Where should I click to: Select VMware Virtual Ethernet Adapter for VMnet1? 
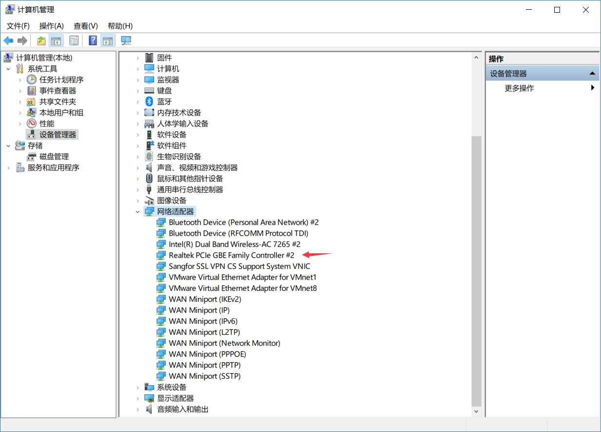(x=243, y=277)
